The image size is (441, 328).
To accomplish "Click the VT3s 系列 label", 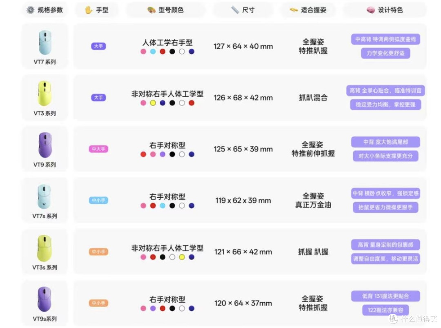I will pyautogui.click(x=45, y=268).
